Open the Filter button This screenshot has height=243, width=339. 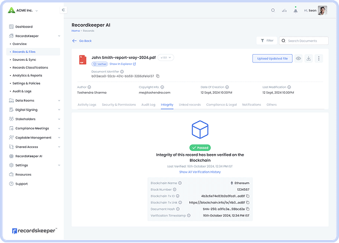point(267,41)
